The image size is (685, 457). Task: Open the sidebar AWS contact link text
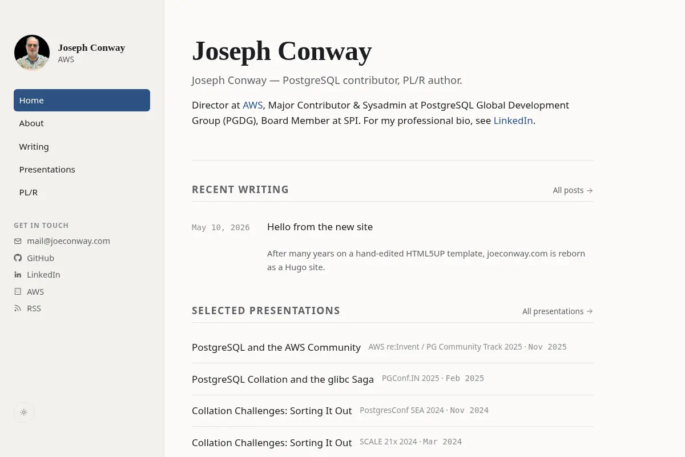click(x=35, y=292)
